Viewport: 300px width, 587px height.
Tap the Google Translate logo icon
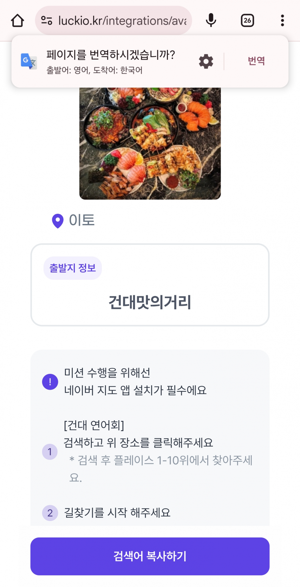[29, 61]
